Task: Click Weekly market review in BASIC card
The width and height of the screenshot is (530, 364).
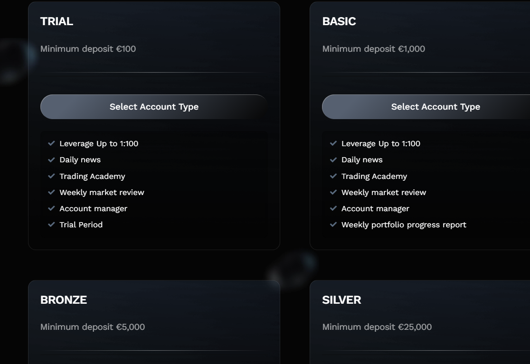Action: 384,193
